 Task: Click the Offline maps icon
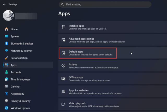[x=63, y=79]
